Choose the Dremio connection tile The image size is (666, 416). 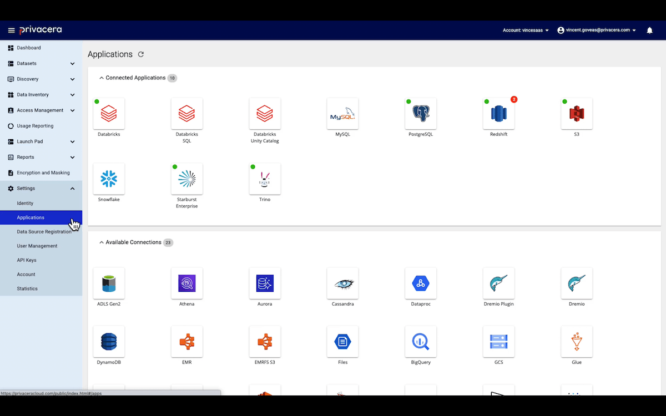click(x=577, y=283)
